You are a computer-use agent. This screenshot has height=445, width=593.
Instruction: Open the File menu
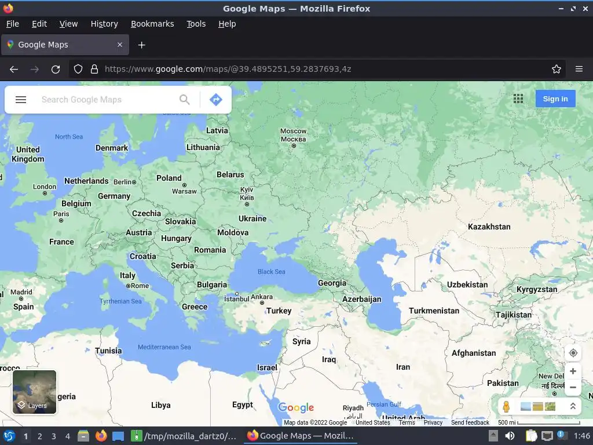pos(13,24)
